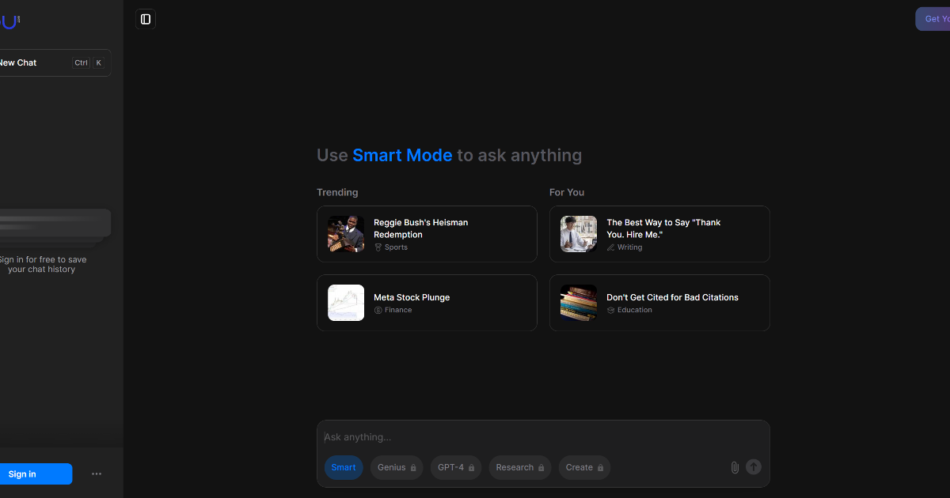Screen dimensions: 950x498
Task: Select Smart mode
Action: (344, 467)
